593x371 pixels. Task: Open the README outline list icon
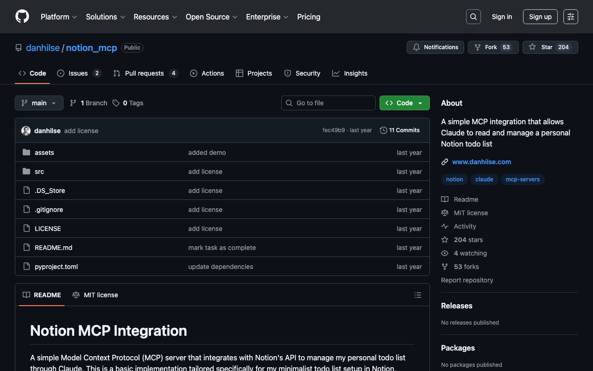coord(417,295)
